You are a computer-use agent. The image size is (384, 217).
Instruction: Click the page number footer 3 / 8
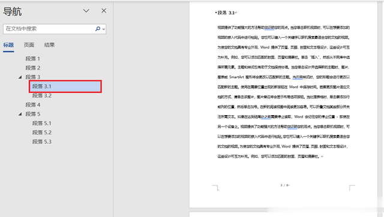[284, 185]
